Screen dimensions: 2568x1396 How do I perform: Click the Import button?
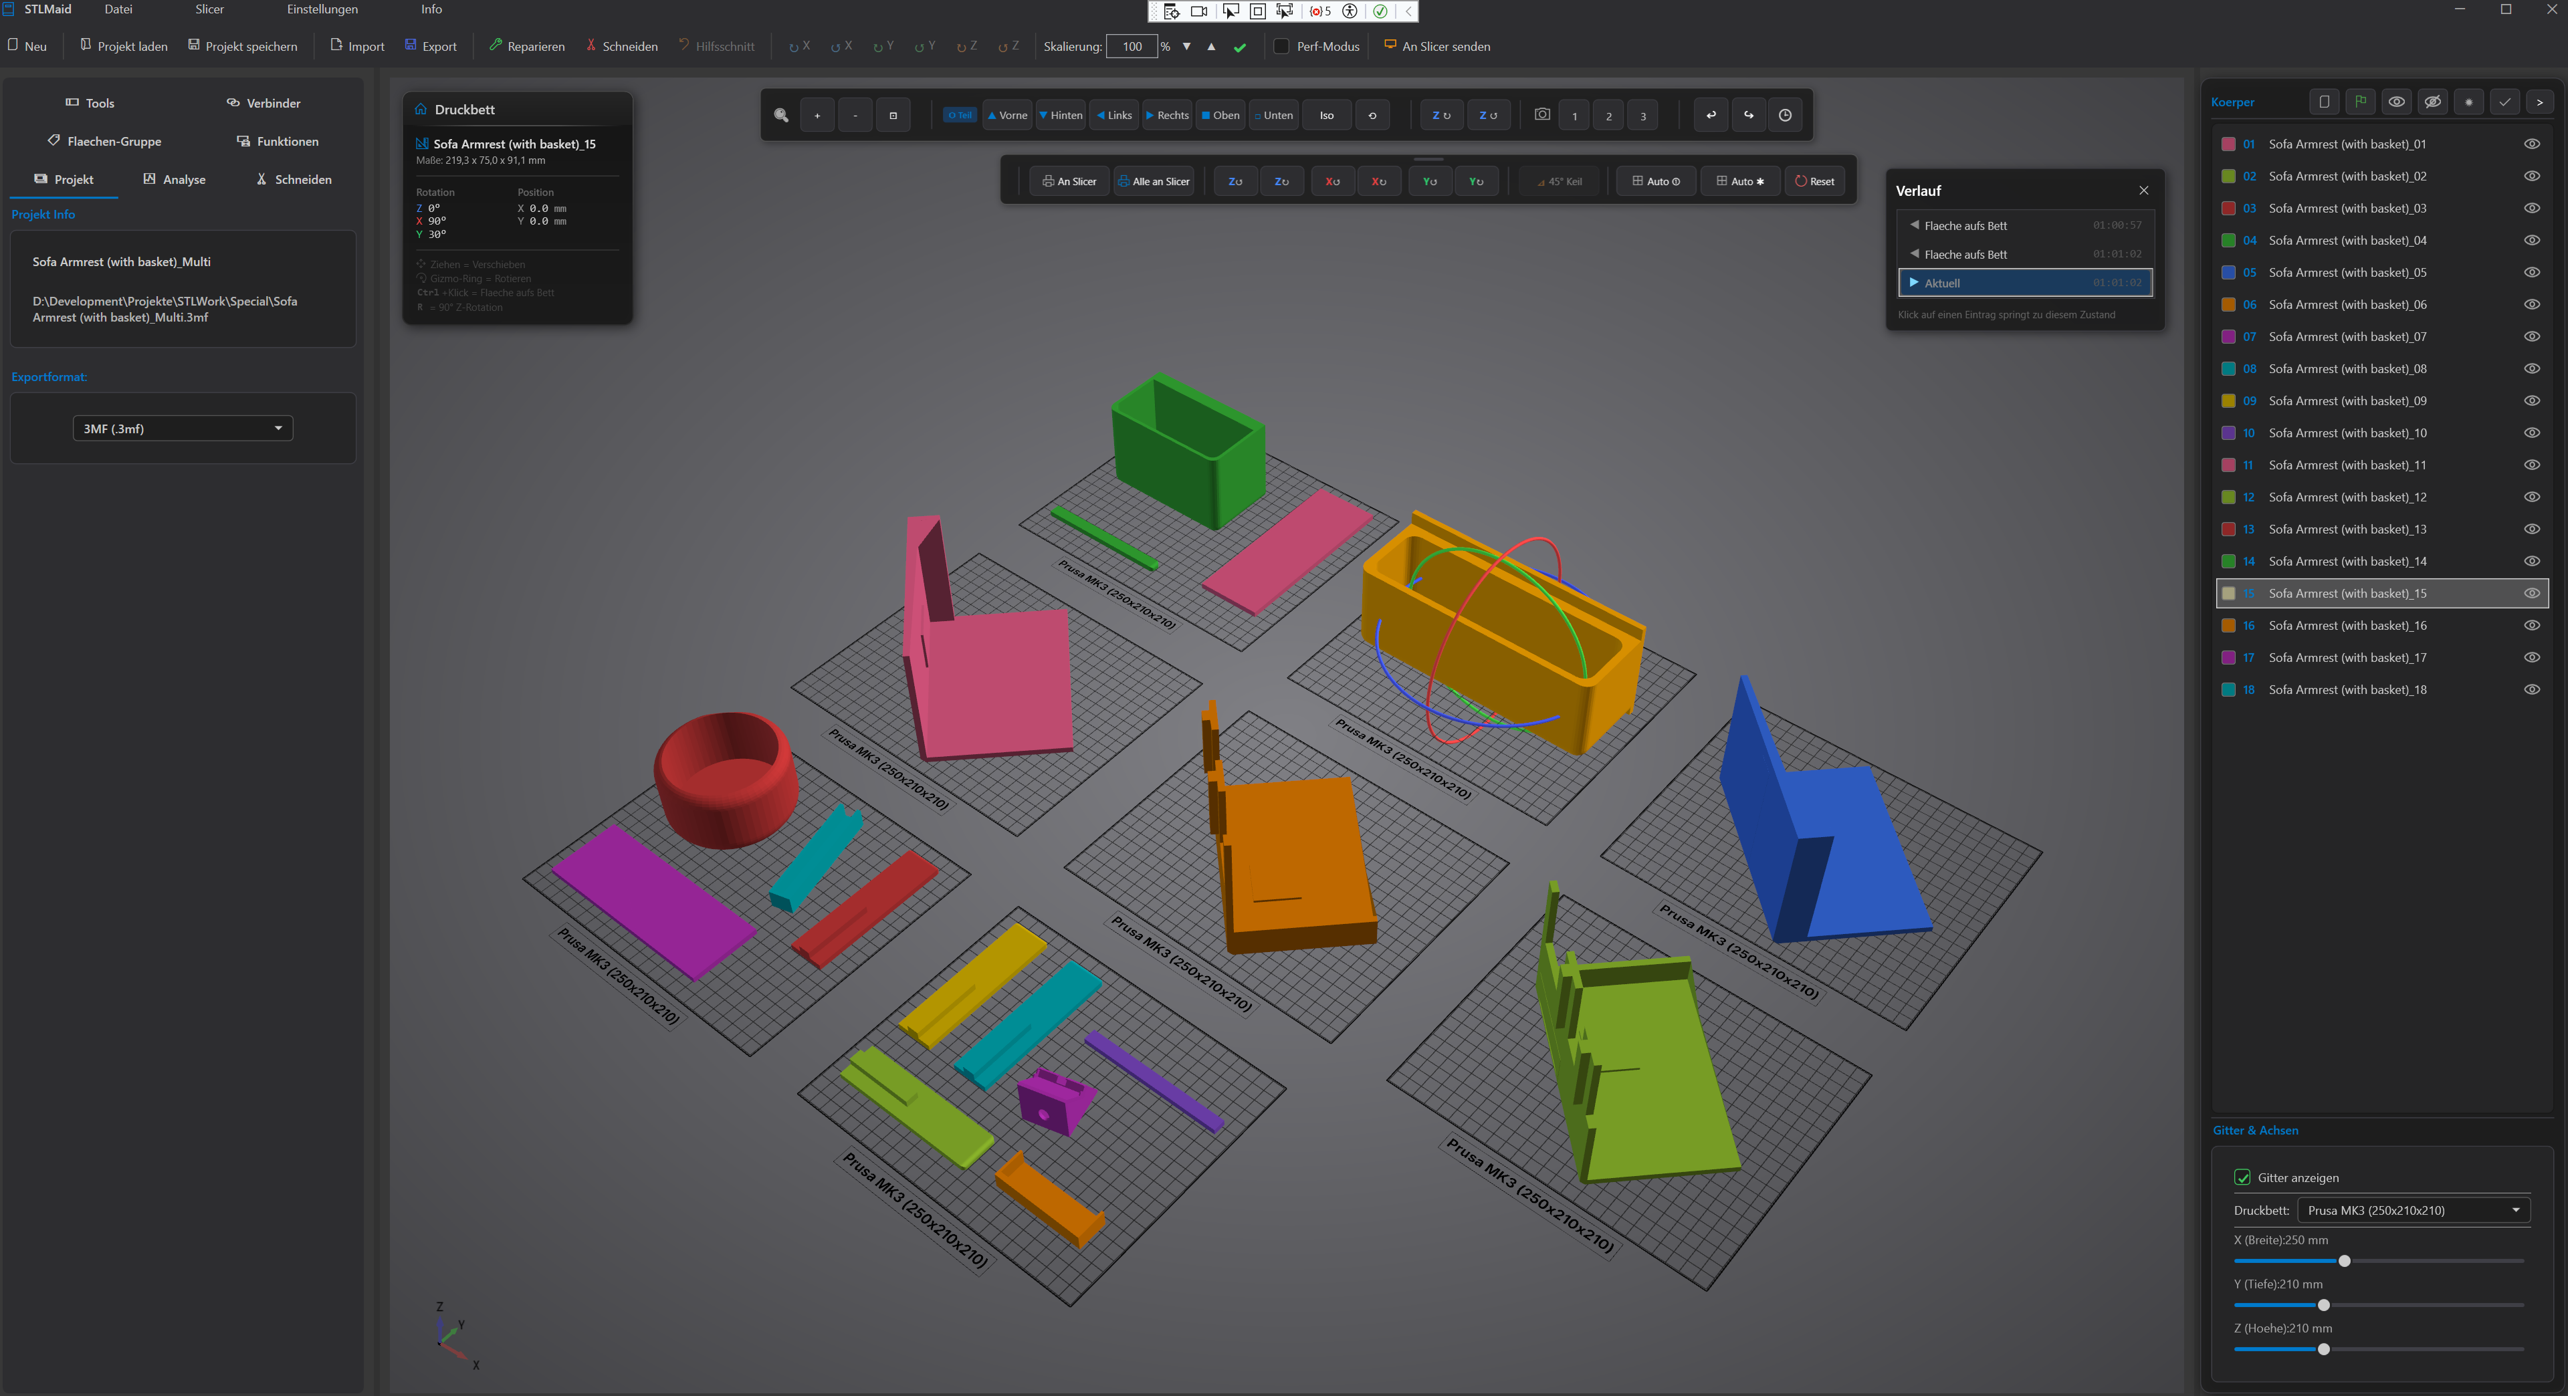(358, 46)
